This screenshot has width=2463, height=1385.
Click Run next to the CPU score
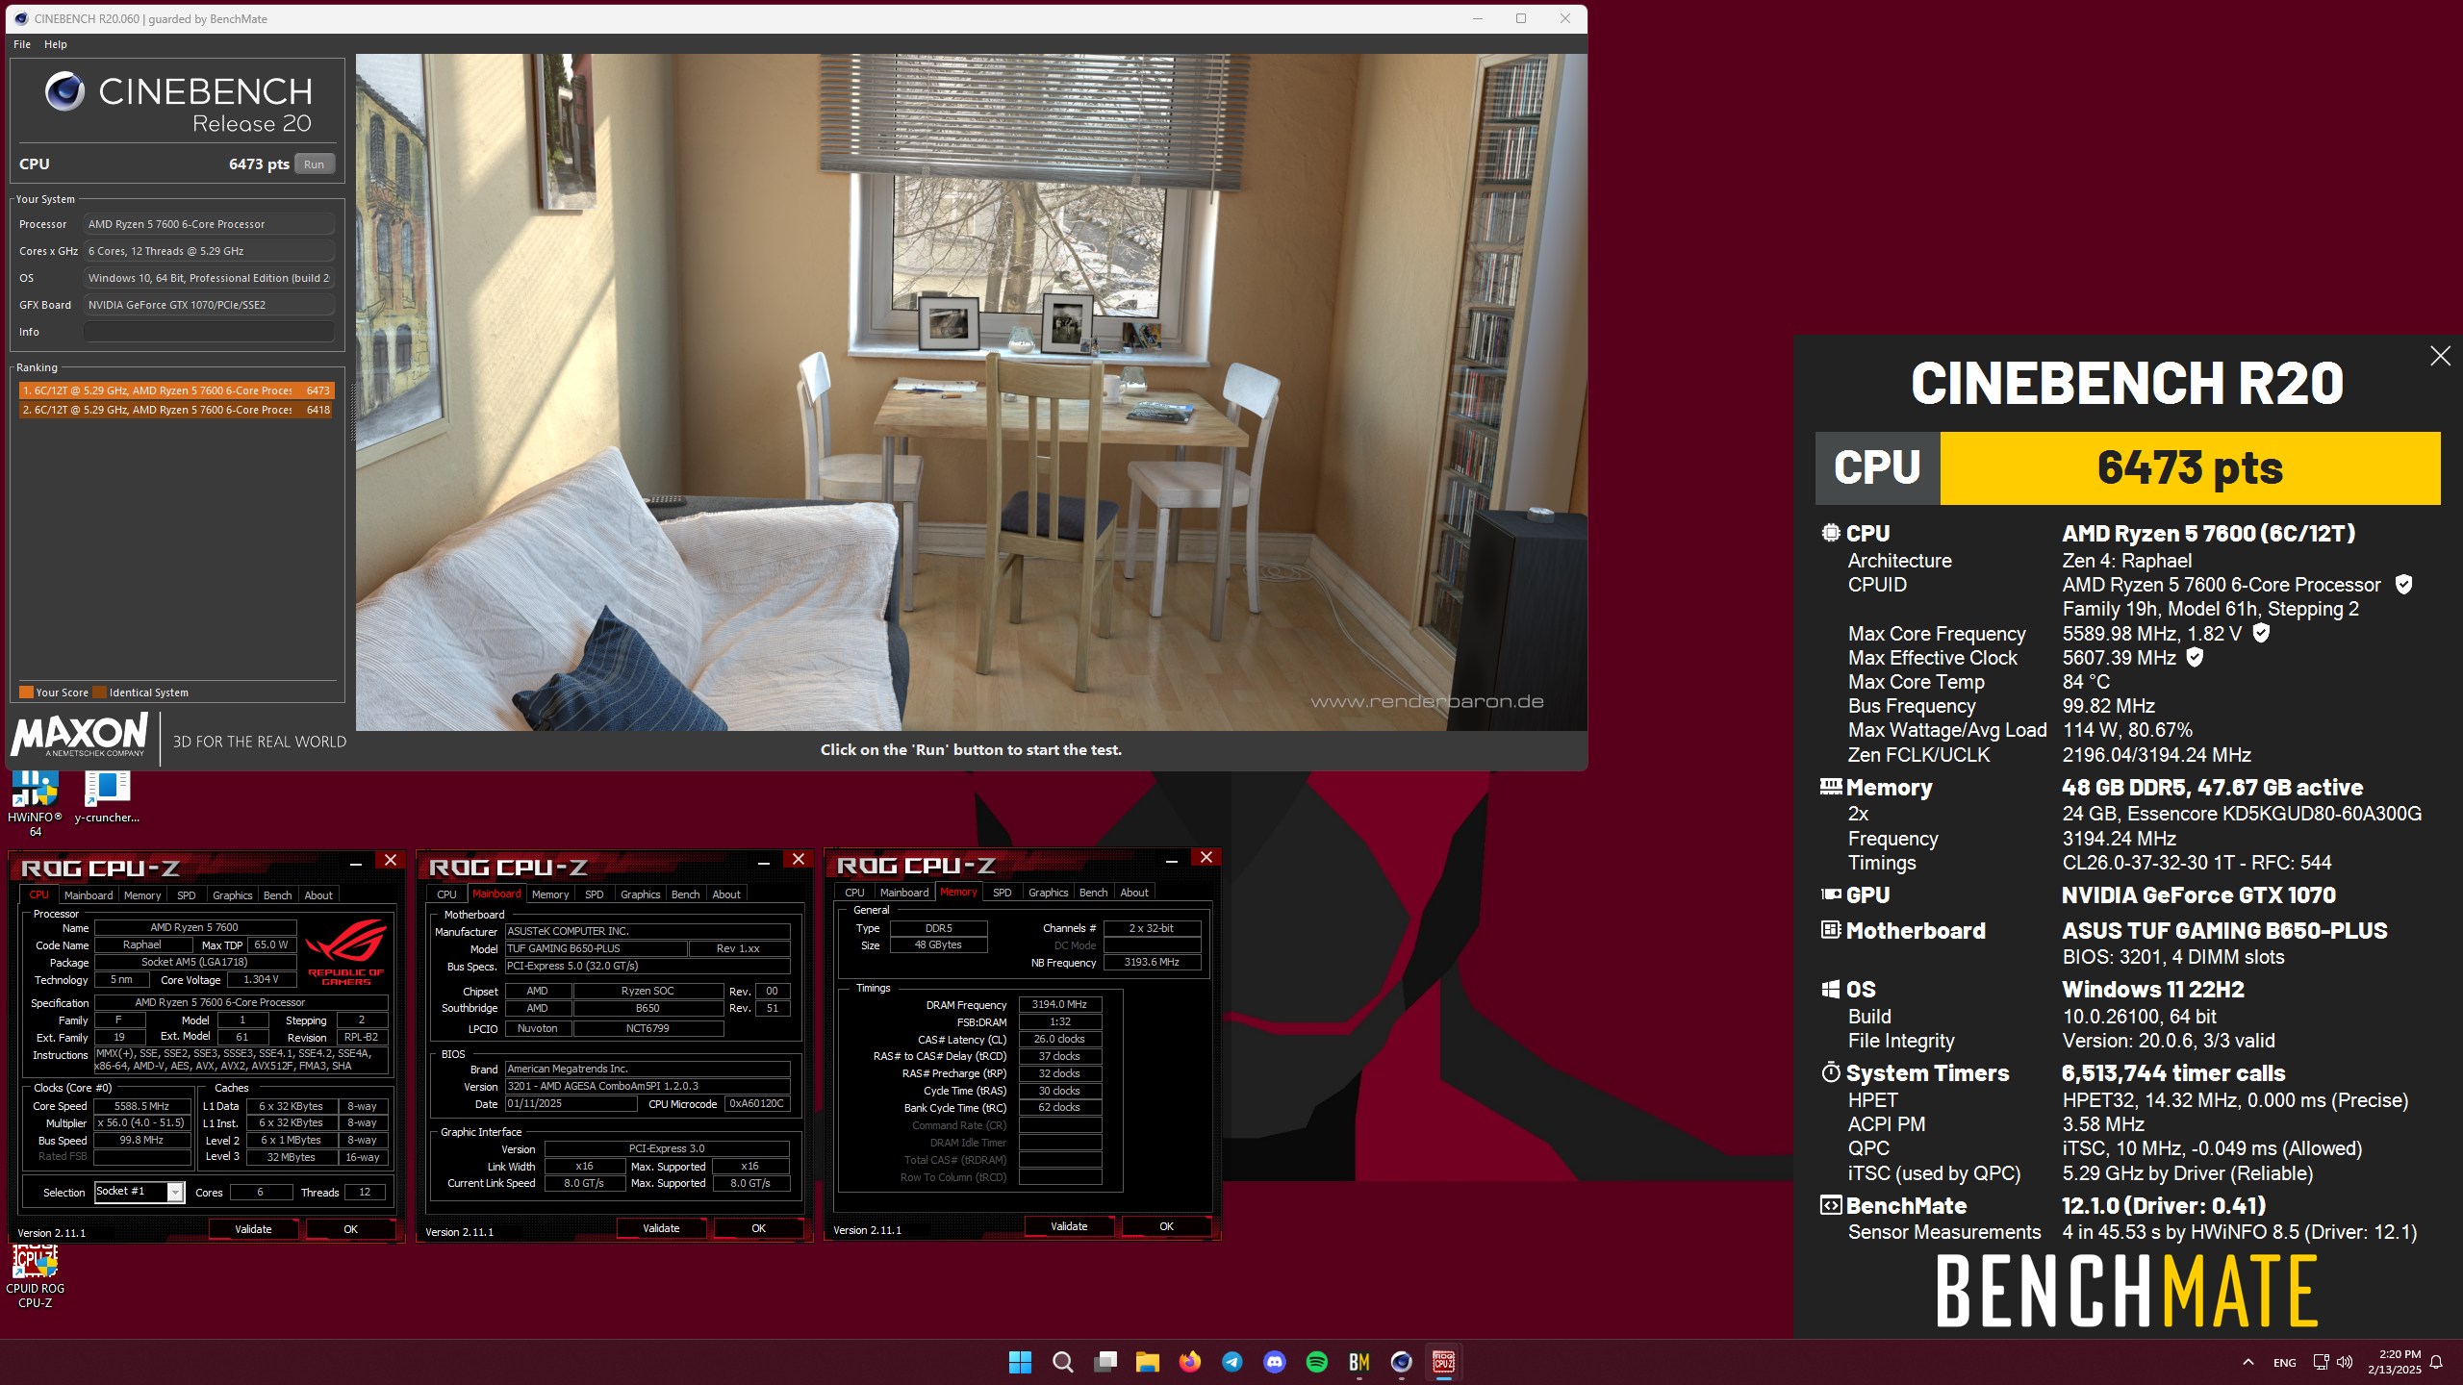click(315, 164)
